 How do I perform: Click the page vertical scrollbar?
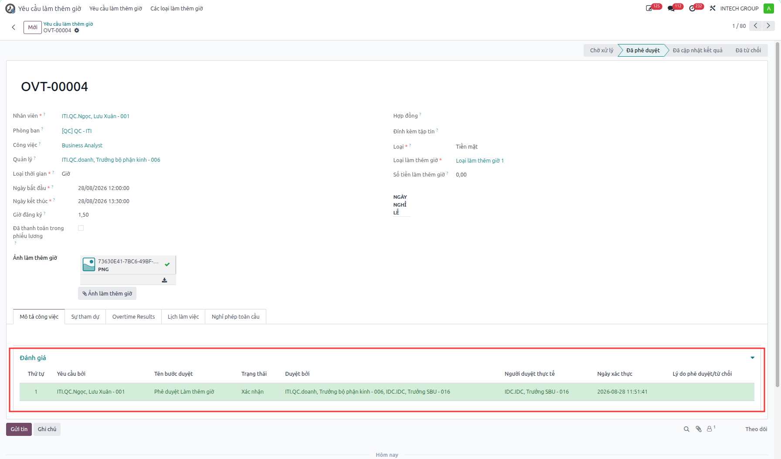(777, 214)
